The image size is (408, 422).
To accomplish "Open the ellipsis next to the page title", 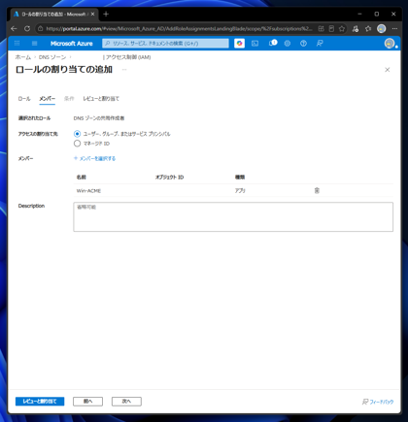I will [124, 70].
